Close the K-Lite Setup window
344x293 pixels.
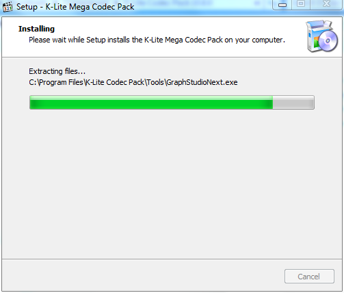click(326, 5)
